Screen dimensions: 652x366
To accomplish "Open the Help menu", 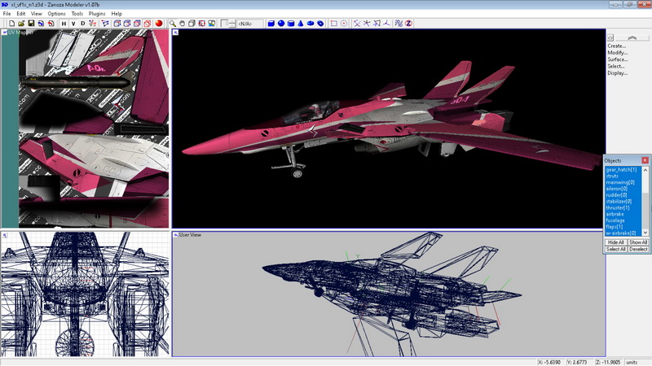I will tap(117, 14).
